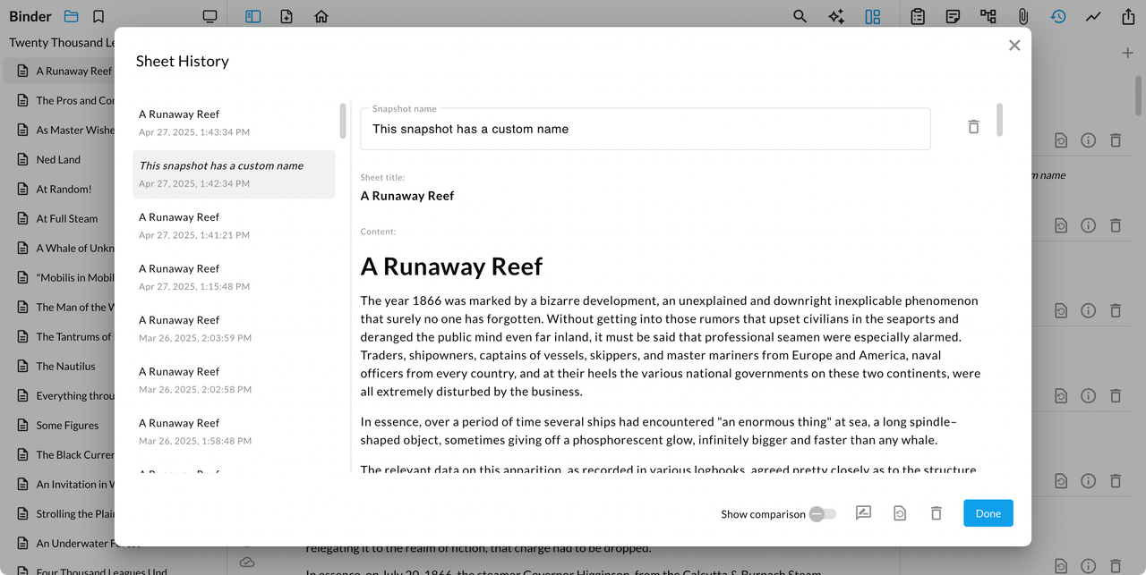Open the binder folder icon
The height and width of the screenshot is (575, 1146).
[72, 16]
